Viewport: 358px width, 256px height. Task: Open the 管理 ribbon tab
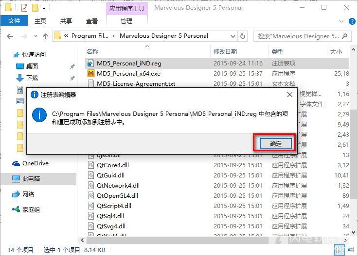(x=126, y=21)
